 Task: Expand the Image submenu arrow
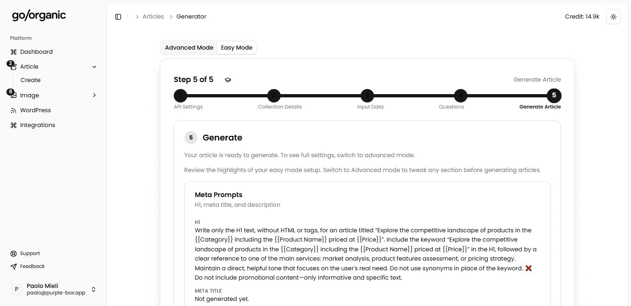pos(94,96)
